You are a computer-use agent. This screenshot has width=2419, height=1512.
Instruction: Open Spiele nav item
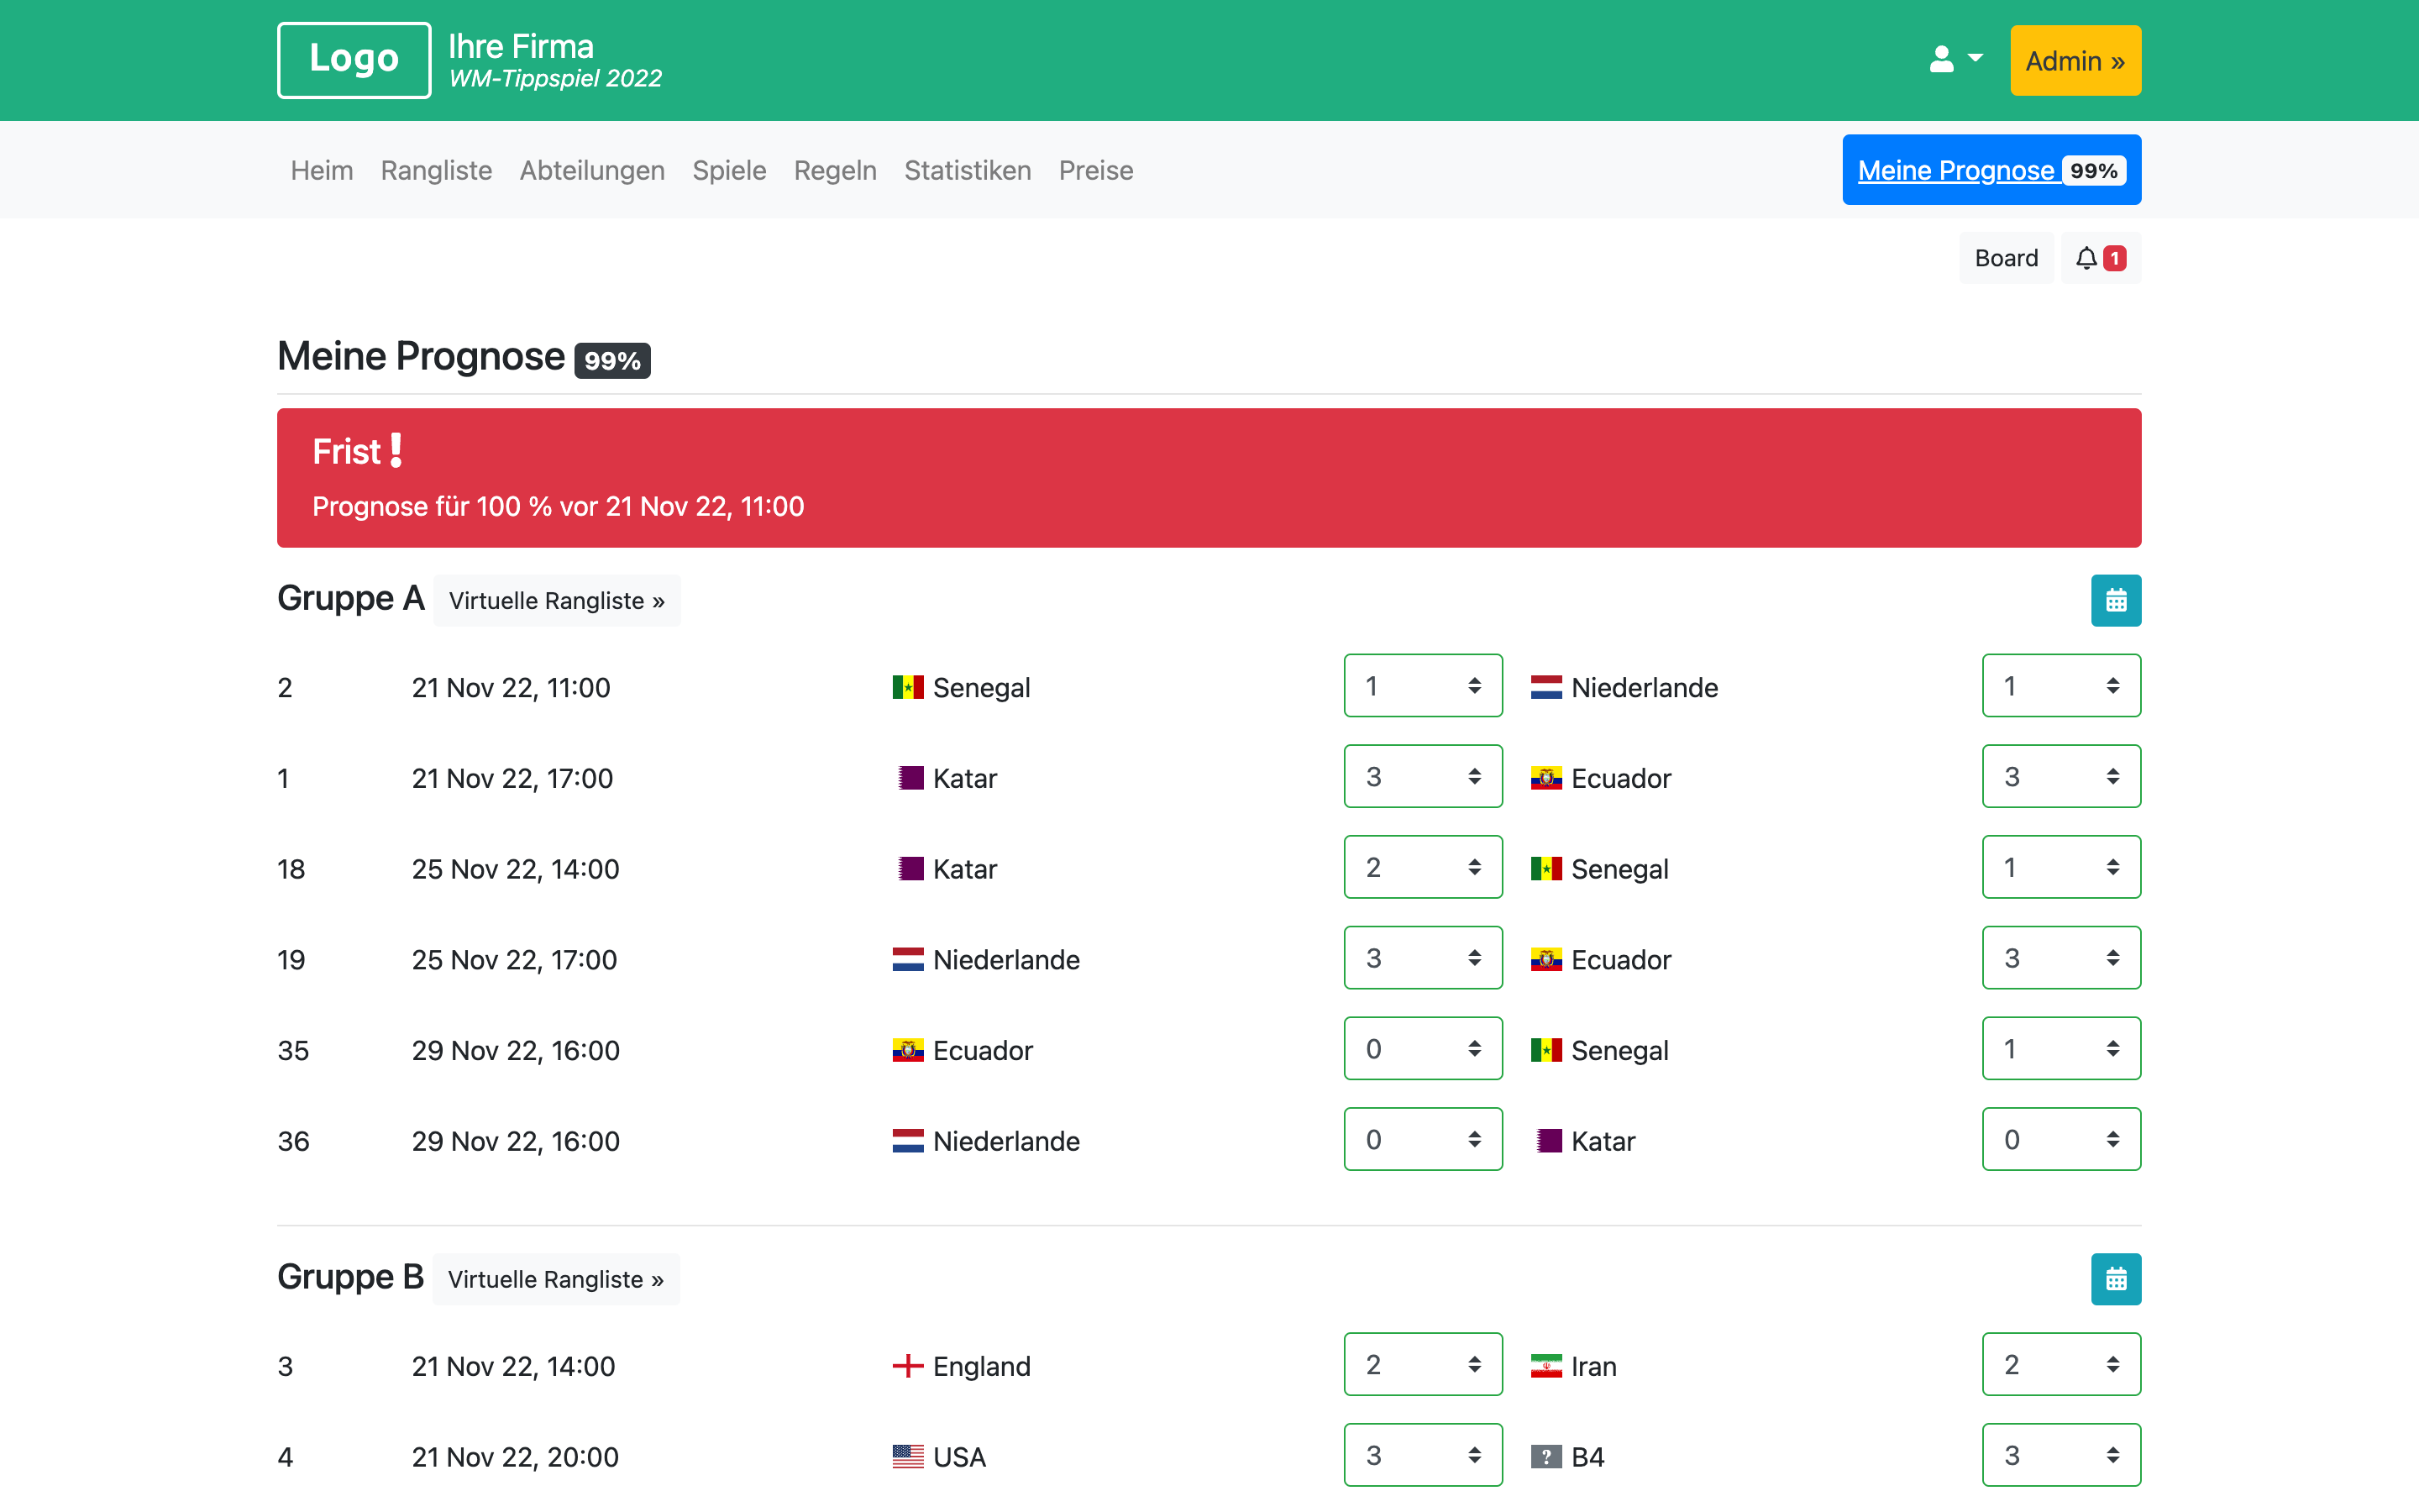(729, 171)
